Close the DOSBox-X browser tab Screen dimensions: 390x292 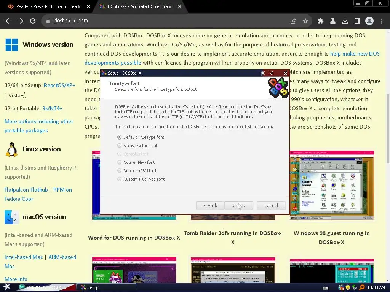180,7
